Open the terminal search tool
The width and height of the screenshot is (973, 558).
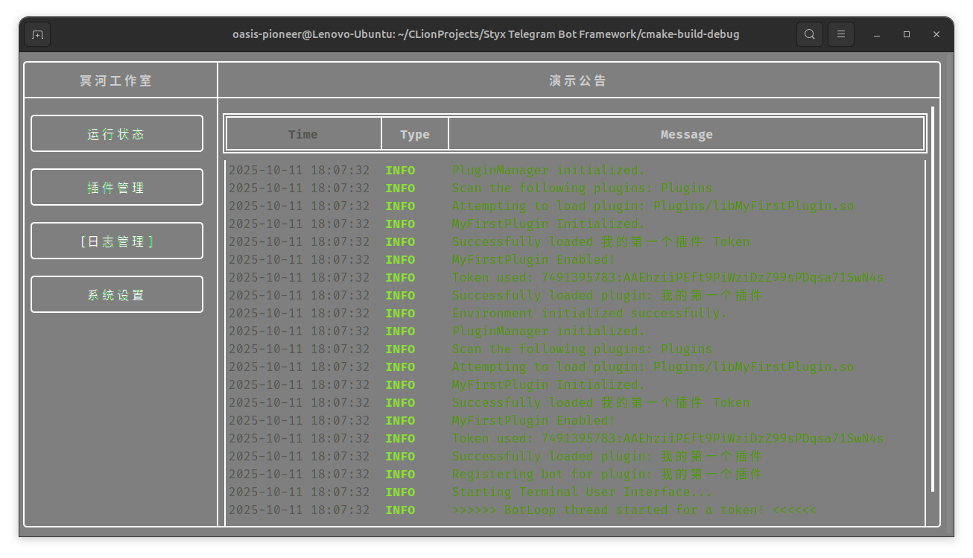809,34
